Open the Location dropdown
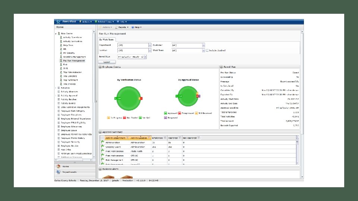The width and height of the screenshot is (358, 201). pyautogui.click(x=150, y=50)
